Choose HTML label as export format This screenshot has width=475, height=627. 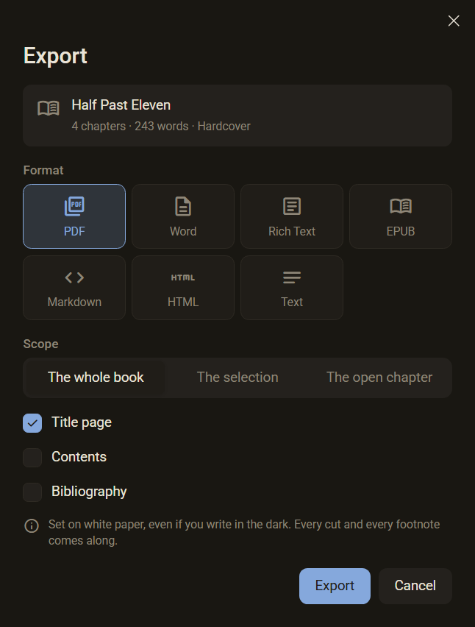coord(183,302)
